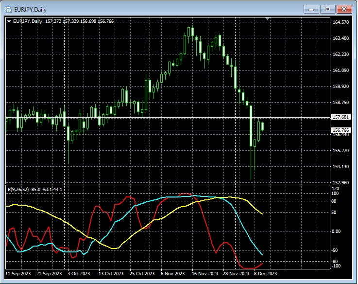Click the 164.570 level on price scale
Viewport: 358px width, 284px height.
tap(340, 22)
